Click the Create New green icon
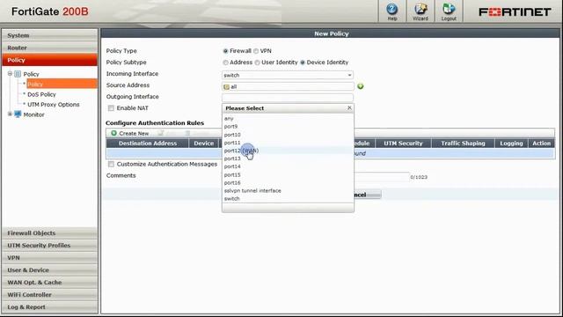 pyautogui.click(x=113, y=133)
